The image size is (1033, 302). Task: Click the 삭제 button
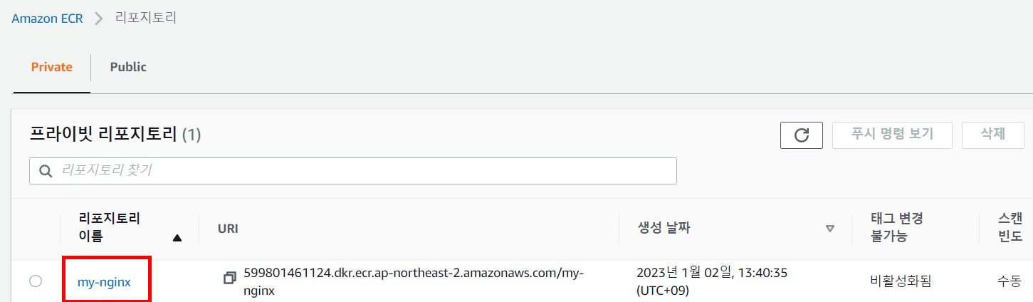click(x=992, y=135)
